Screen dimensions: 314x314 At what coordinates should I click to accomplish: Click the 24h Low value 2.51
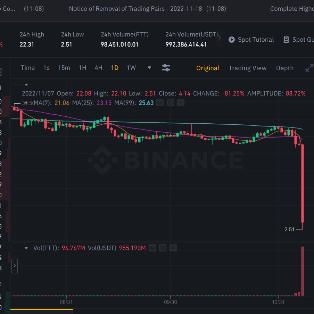[x=66, y=44]
